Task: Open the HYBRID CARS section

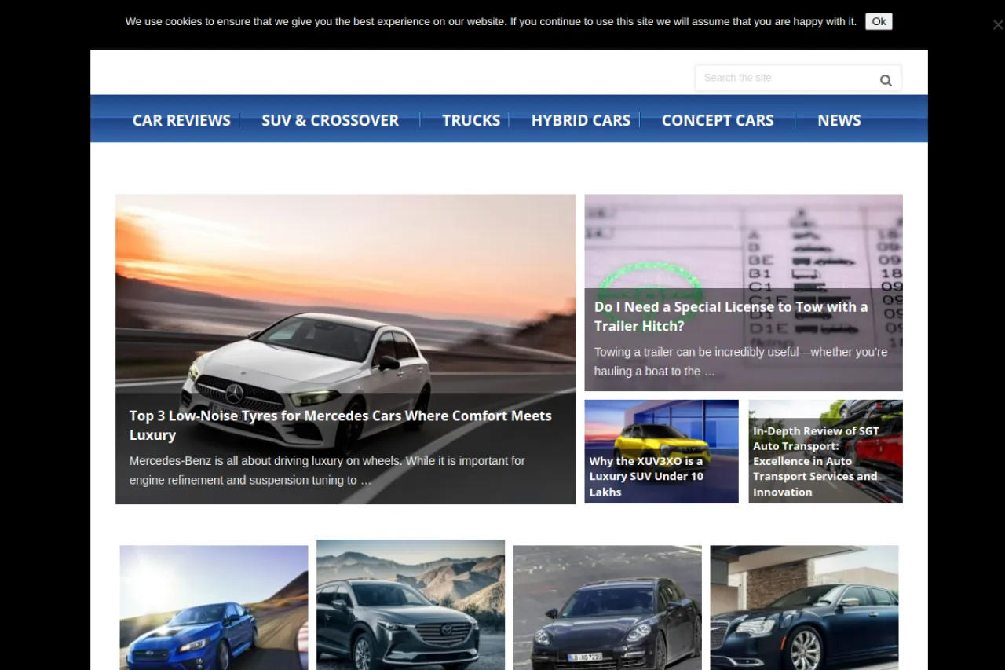Action: 581,119
